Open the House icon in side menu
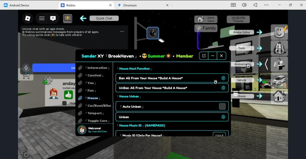 pos(279,96)
